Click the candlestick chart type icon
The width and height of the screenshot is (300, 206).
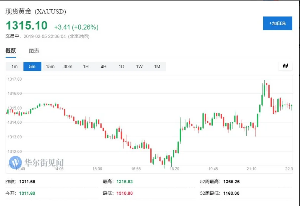coord(285,66)
